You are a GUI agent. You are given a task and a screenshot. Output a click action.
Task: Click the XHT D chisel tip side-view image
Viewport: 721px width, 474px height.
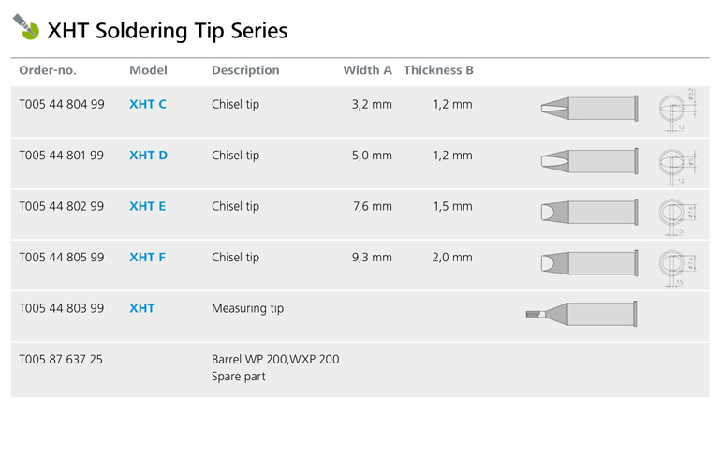(590, 160)
